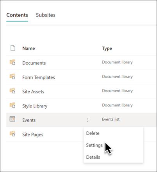Open the Style Library link

click(x=35, y=106)
